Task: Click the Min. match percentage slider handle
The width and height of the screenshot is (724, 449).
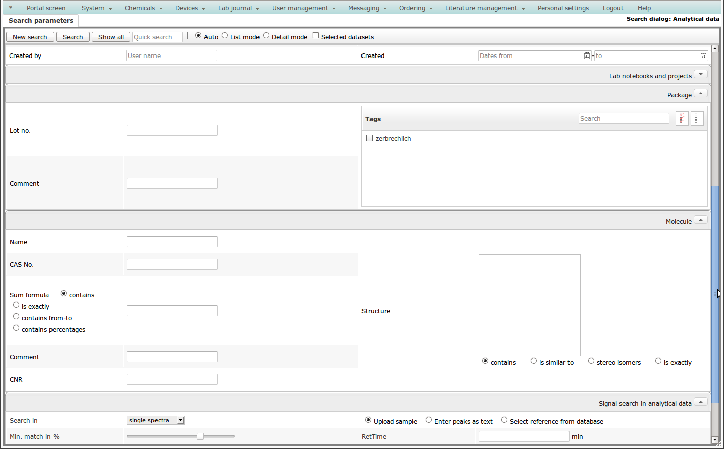Action: tap(200, 436)
